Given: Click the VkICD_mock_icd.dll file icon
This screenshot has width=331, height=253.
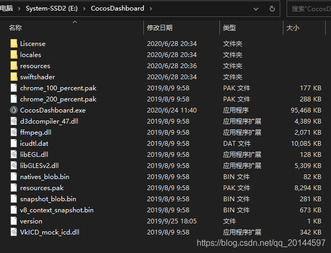Looking at the screenshot, I should (x=14, y=232).
